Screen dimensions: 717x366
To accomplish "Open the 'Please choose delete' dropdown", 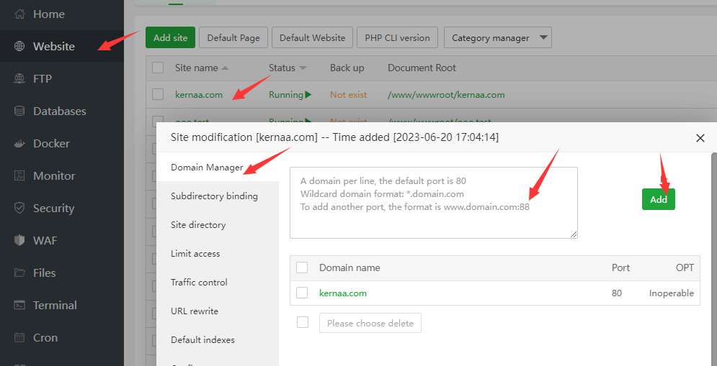I will (370, 323).
